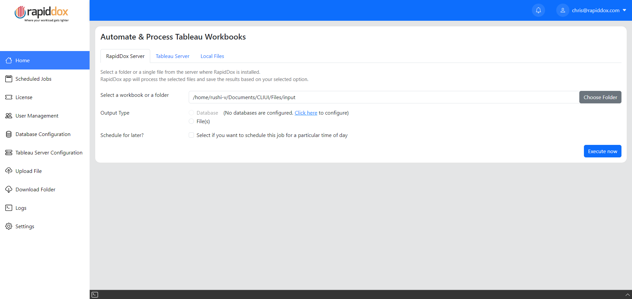Open the Logs menu label

point(21,208)
